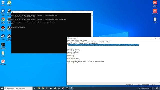Click the Command Prompt vertical scrollbar
Screen dimensions: 160x90
tap(92, 25)
